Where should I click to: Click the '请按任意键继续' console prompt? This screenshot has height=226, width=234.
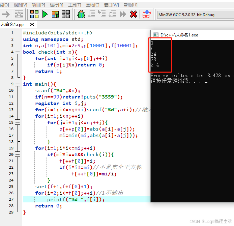point(170,81)
